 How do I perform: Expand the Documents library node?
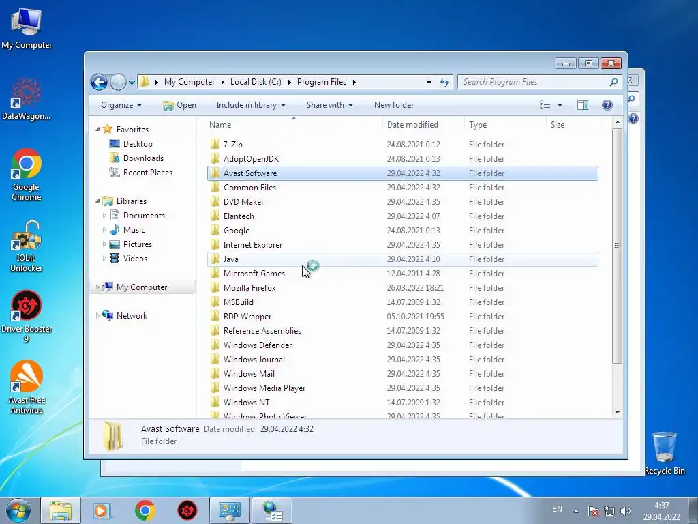pyautogui.click(x=104, y=215)
